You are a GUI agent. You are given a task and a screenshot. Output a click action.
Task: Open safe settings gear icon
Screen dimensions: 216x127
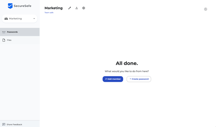(83, 8)
